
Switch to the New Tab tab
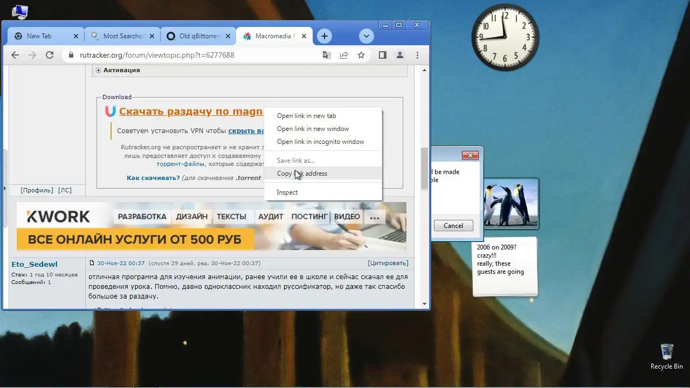pos(44,36)
